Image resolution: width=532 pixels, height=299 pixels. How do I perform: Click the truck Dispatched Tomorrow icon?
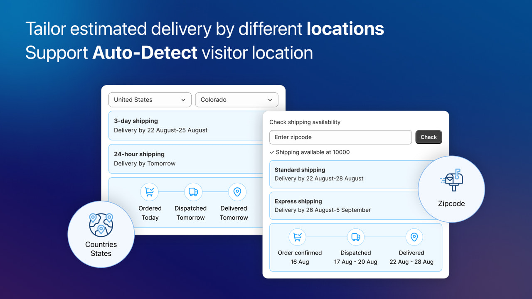pos(192,192)
